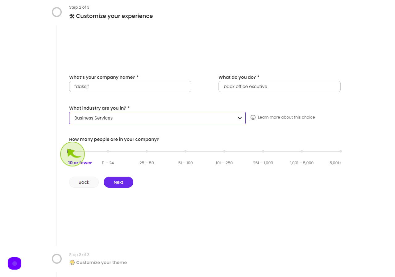Screen dimensions: 395x277
Task: Open Learn more about this choice
Action: 286,117
